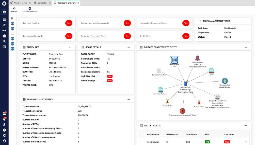Expand the dashboards list double chevron
Screen dimensions: 255x145
pos(12,18)
